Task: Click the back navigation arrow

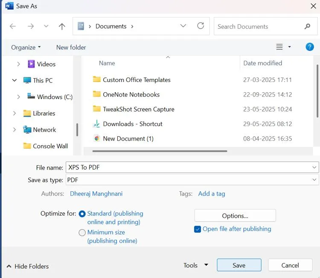Action: pyautogui.click(x=13, y=26)
